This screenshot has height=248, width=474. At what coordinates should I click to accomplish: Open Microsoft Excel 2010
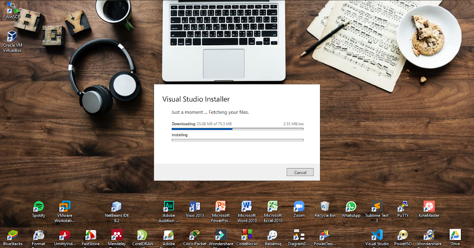273,207
